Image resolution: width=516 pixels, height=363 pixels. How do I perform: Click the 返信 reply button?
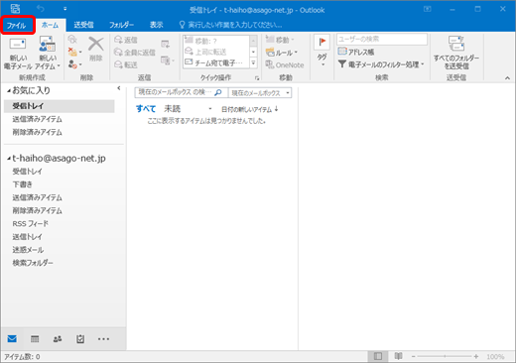coord(126,40)
